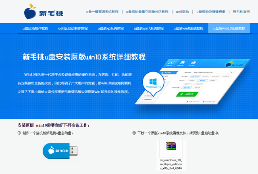Viewport: 258px width, 174px height.
Task: Click the banner title 新毛桃u盘安装原版win10系统详细教程
Action: (x=84, y=57)
